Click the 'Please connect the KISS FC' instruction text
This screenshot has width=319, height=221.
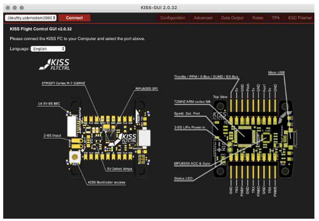(77, 39)
